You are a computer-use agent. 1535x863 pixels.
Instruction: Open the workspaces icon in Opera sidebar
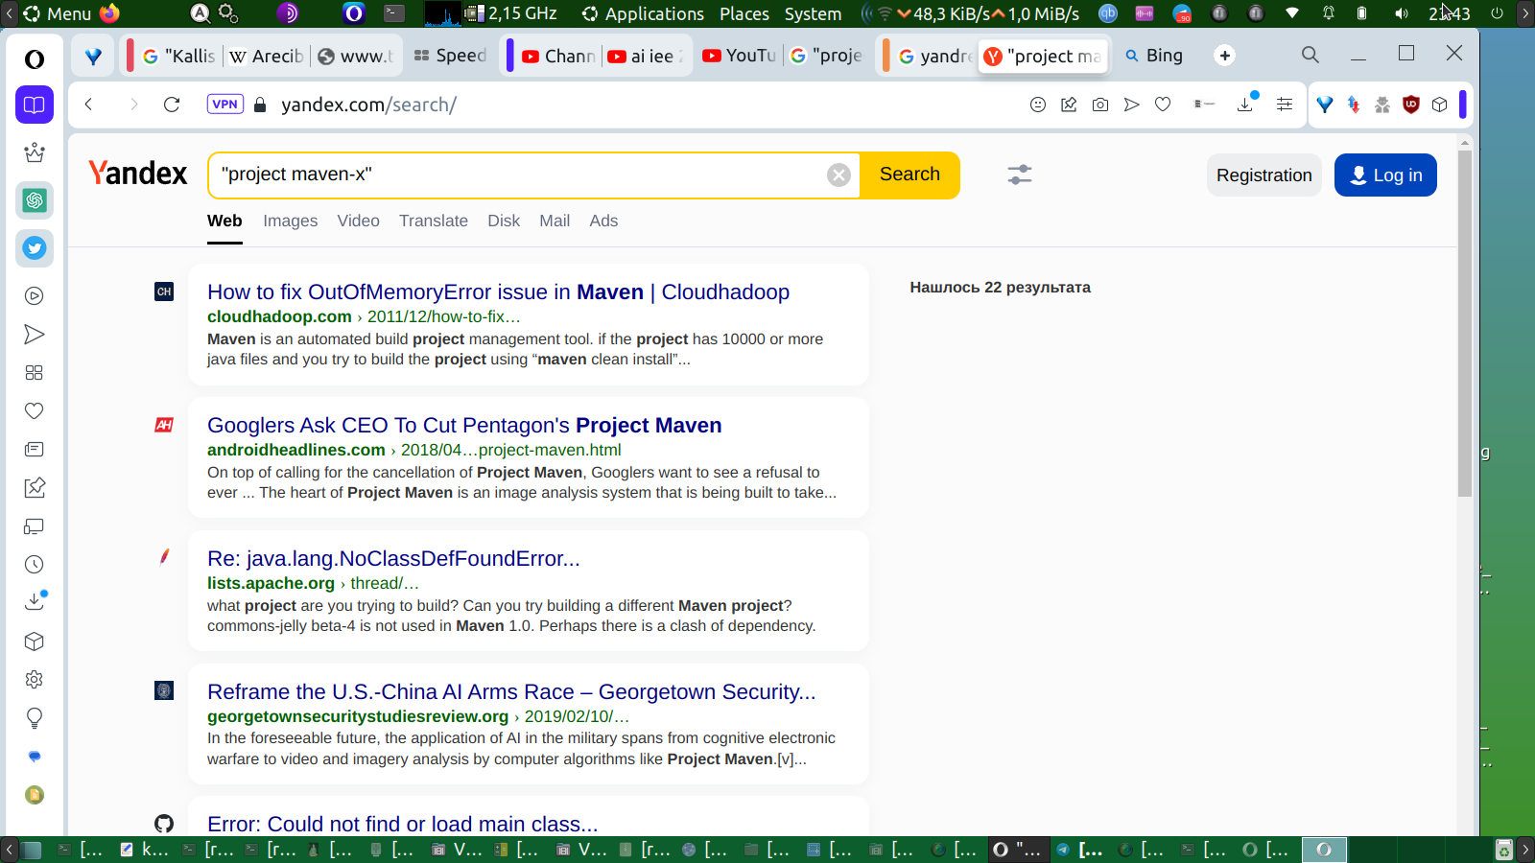[x=35, y=105]
